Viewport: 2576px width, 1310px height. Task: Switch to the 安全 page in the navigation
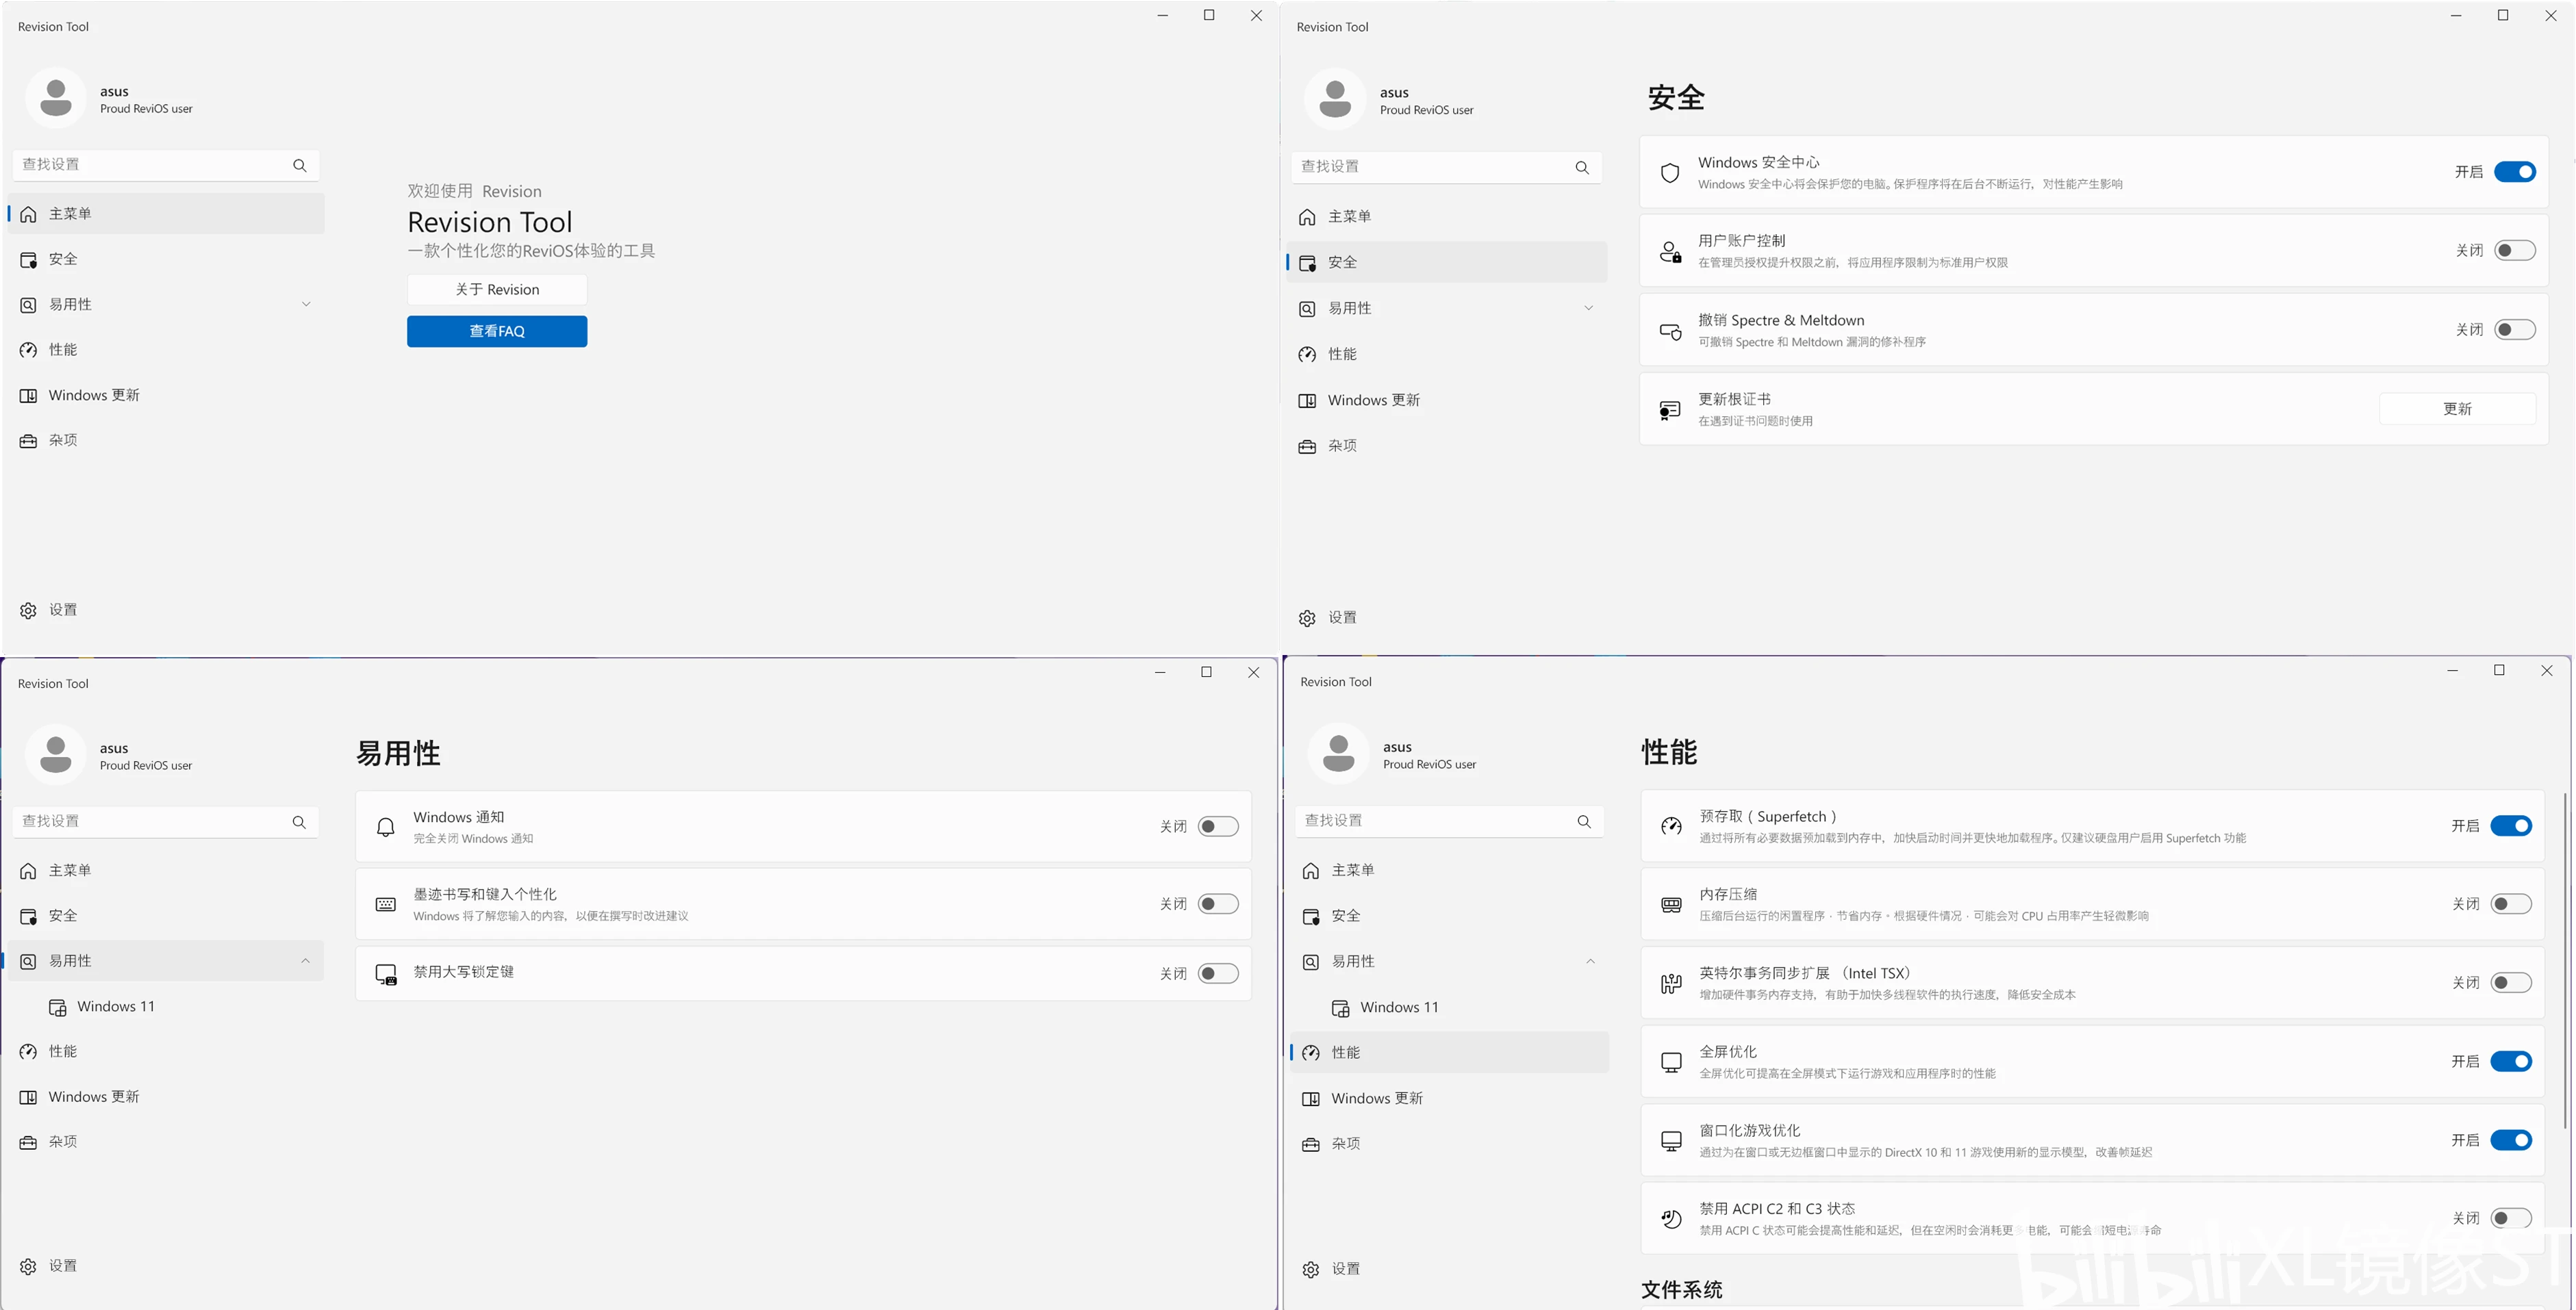pyautogui.click(x=1343, y=262)
